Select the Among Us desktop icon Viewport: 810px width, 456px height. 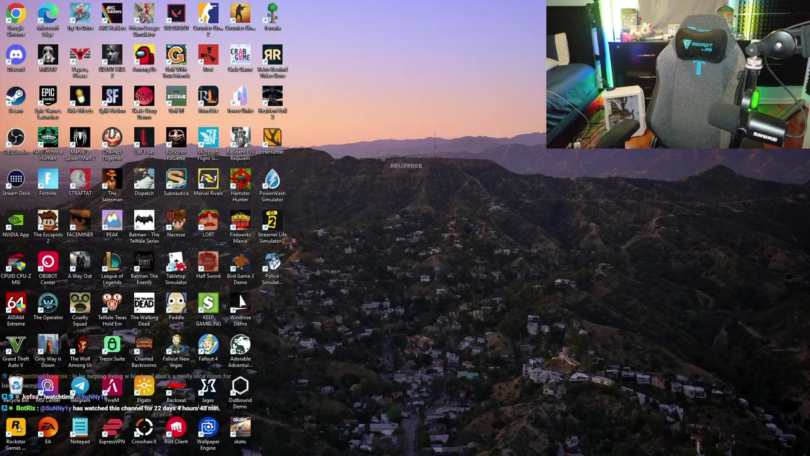(144, 58)
